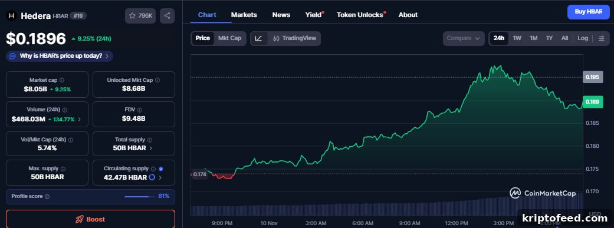Click the Market cap info icon
Image resolution: width=614 pixels, height=228 pixels.
(63, 80)
